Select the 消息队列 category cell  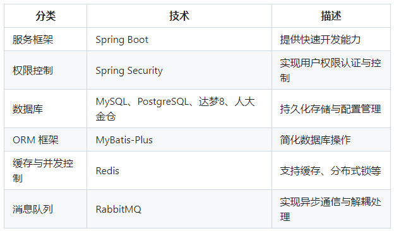pyautogui.click(x=45, y=209)
